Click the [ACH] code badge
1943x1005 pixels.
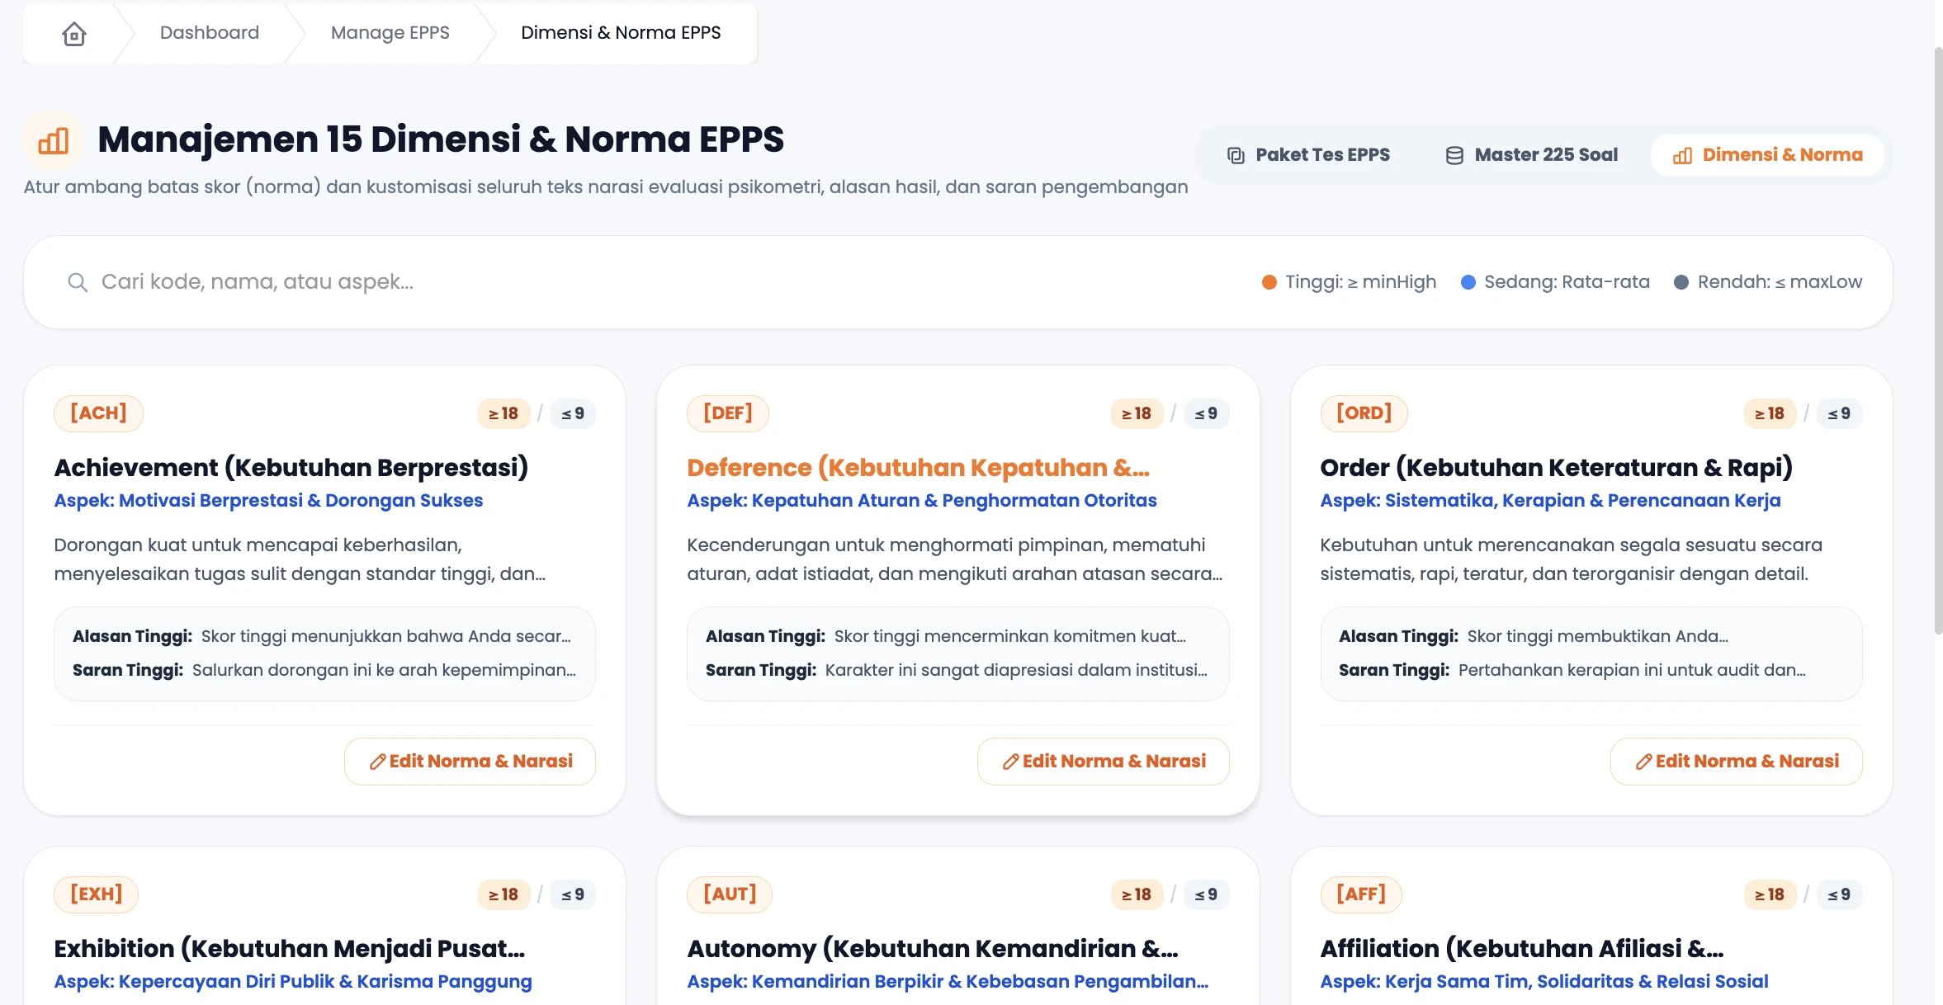[98, 413]
